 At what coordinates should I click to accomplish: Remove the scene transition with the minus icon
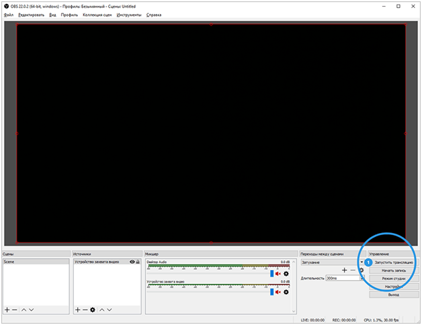coord(353,270)
